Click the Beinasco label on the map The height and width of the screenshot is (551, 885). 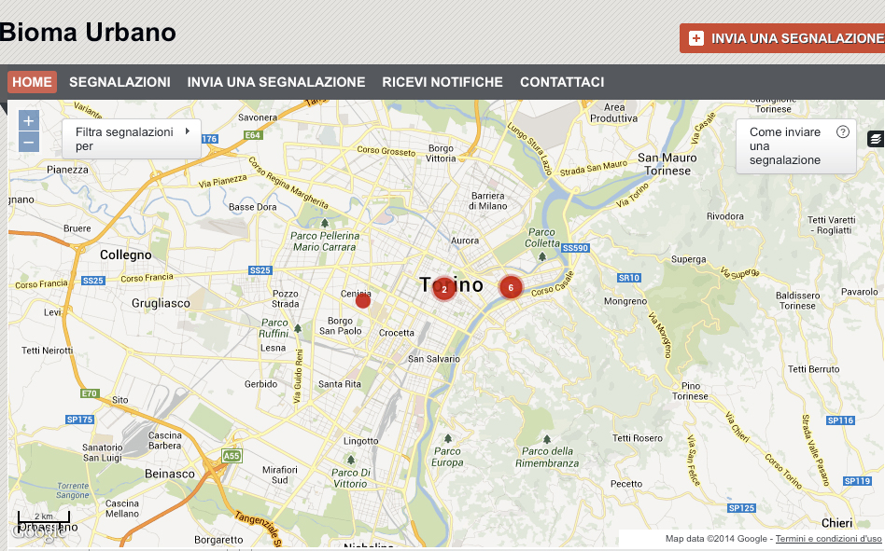coord(169,474)
